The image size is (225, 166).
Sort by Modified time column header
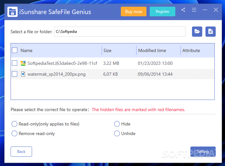point(152,50)
